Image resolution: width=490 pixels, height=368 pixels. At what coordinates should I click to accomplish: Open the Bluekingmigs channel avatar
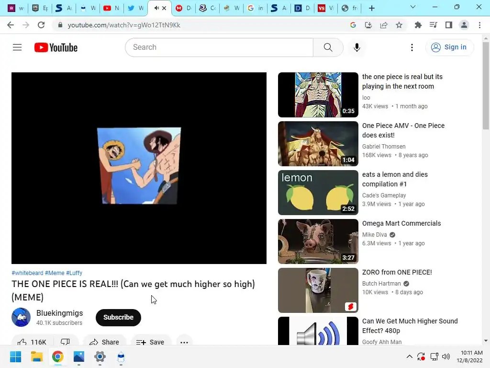pyautogui.click(x=21, y=317)
